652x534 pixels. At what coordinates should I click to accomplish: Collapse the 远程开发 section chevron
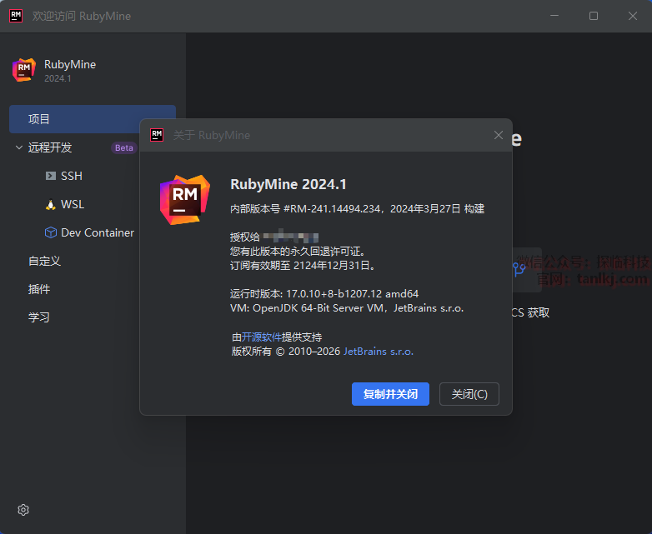pyautogui.click(x=19, y=147)
